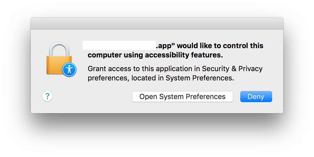Click "located in System Preferences" description text
Screen dimensions: 314x157
[183, 78]
